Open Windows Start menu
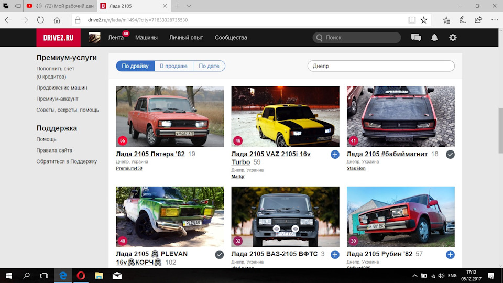 click(x=9, y=276)
